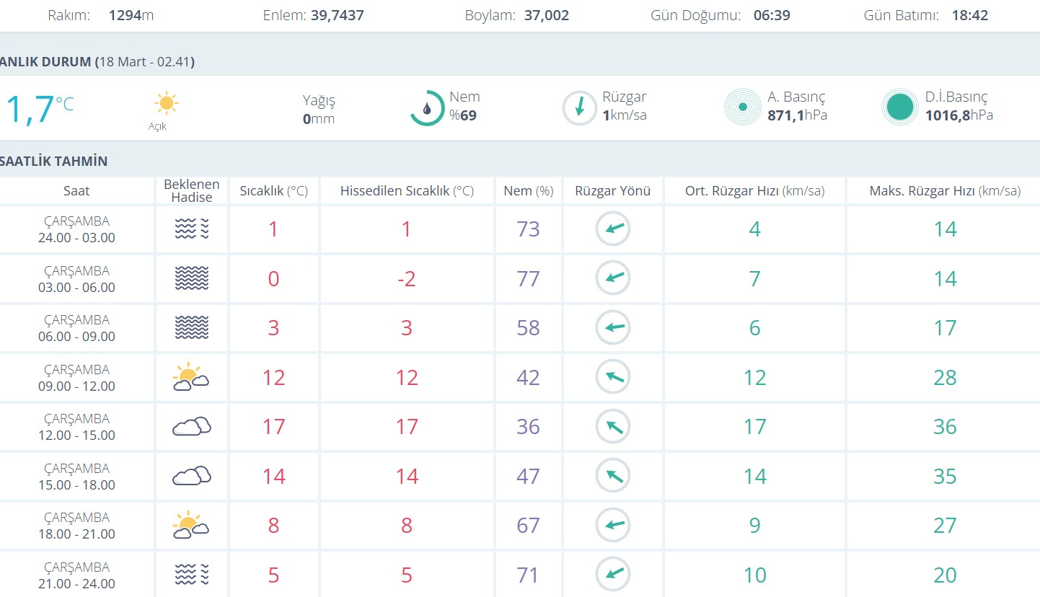Click the Gün Batımı 18:42 value
Image resolution: width=1040 pixels, height=597 pixels.
click(969, 15)
